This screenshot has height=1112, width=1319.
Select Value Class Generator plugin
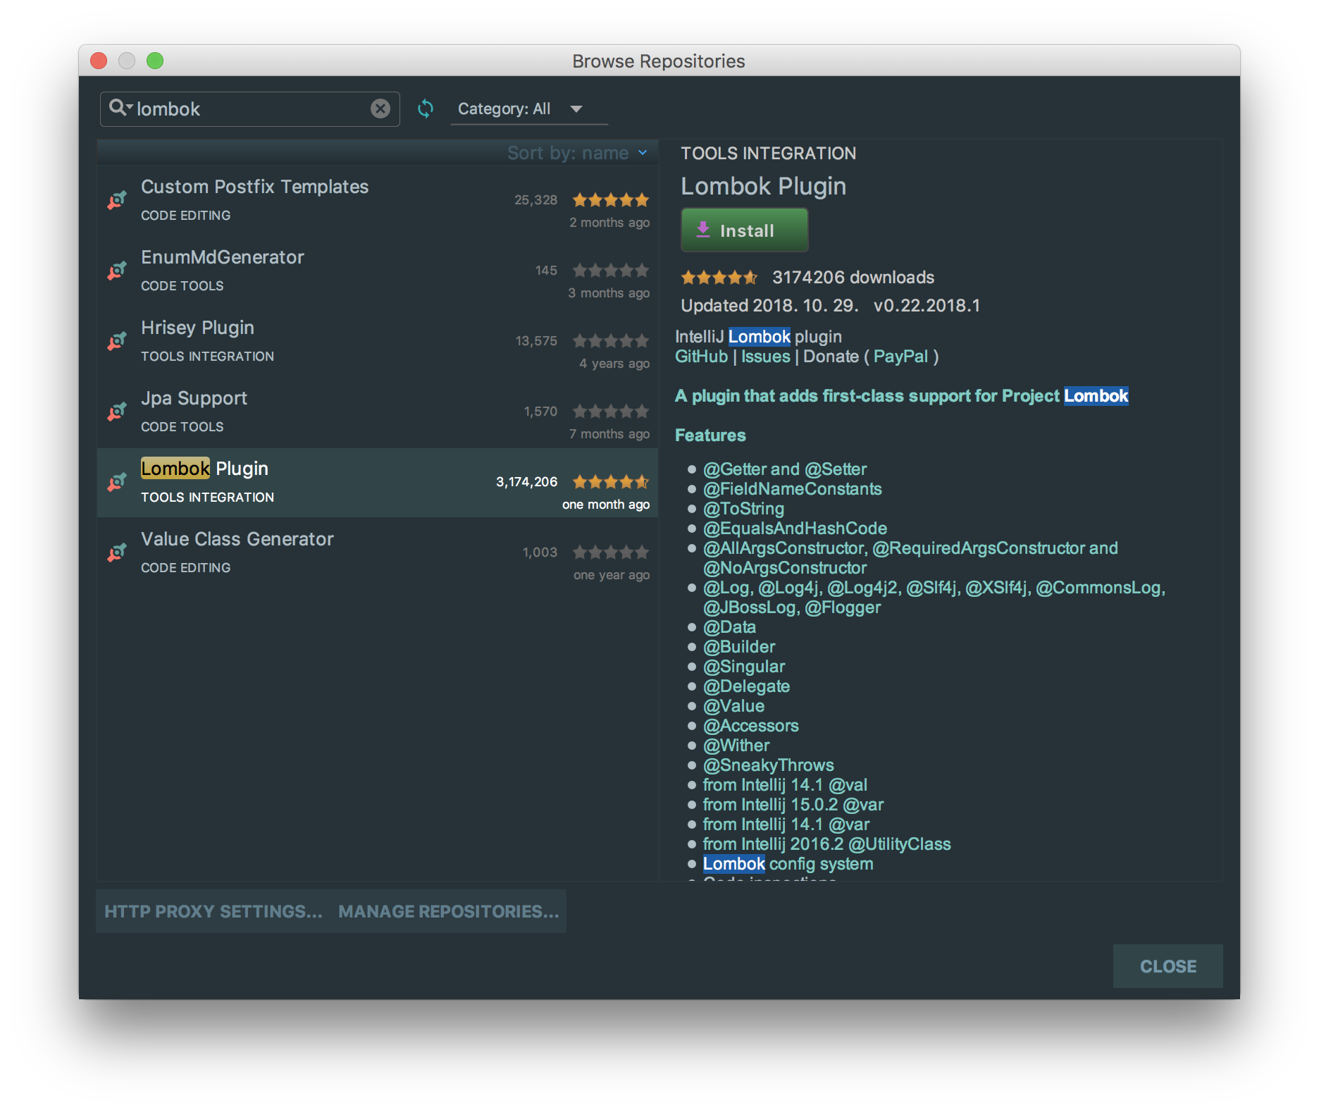(378, 553)
